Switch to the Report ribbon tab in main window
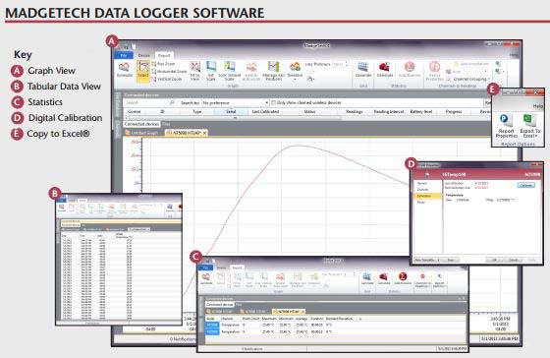 tap(164, 55)
